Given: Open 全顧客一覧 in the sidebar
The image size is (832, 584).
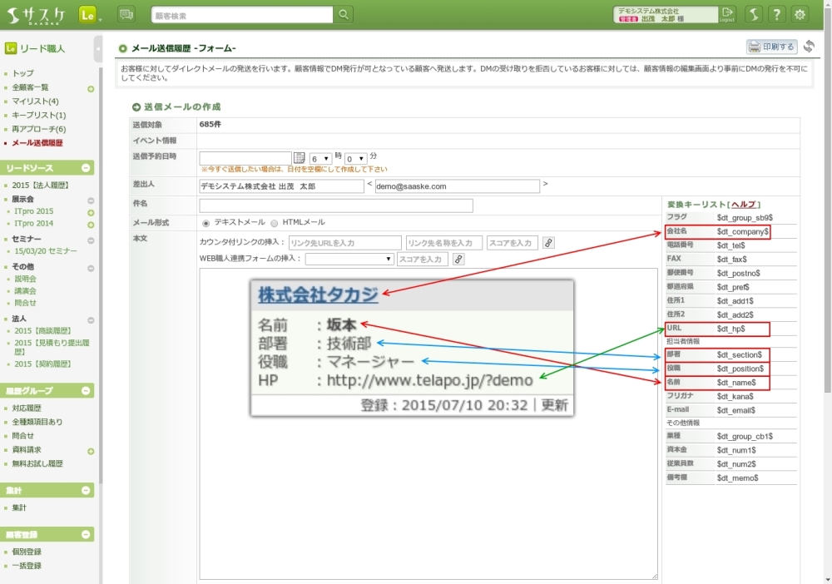Looking at the screenshot, I should (30, 87).
